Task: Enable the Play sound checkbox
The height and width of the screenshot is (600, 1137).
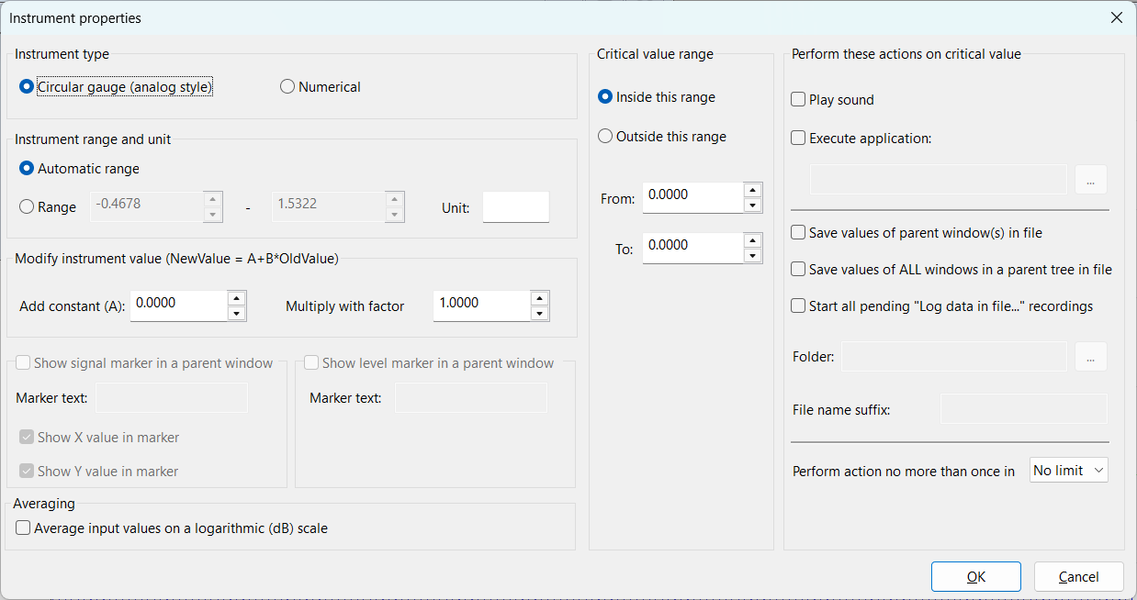Action: coord(798,100)
